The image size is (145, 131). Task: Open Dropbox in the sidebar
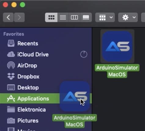46,76
